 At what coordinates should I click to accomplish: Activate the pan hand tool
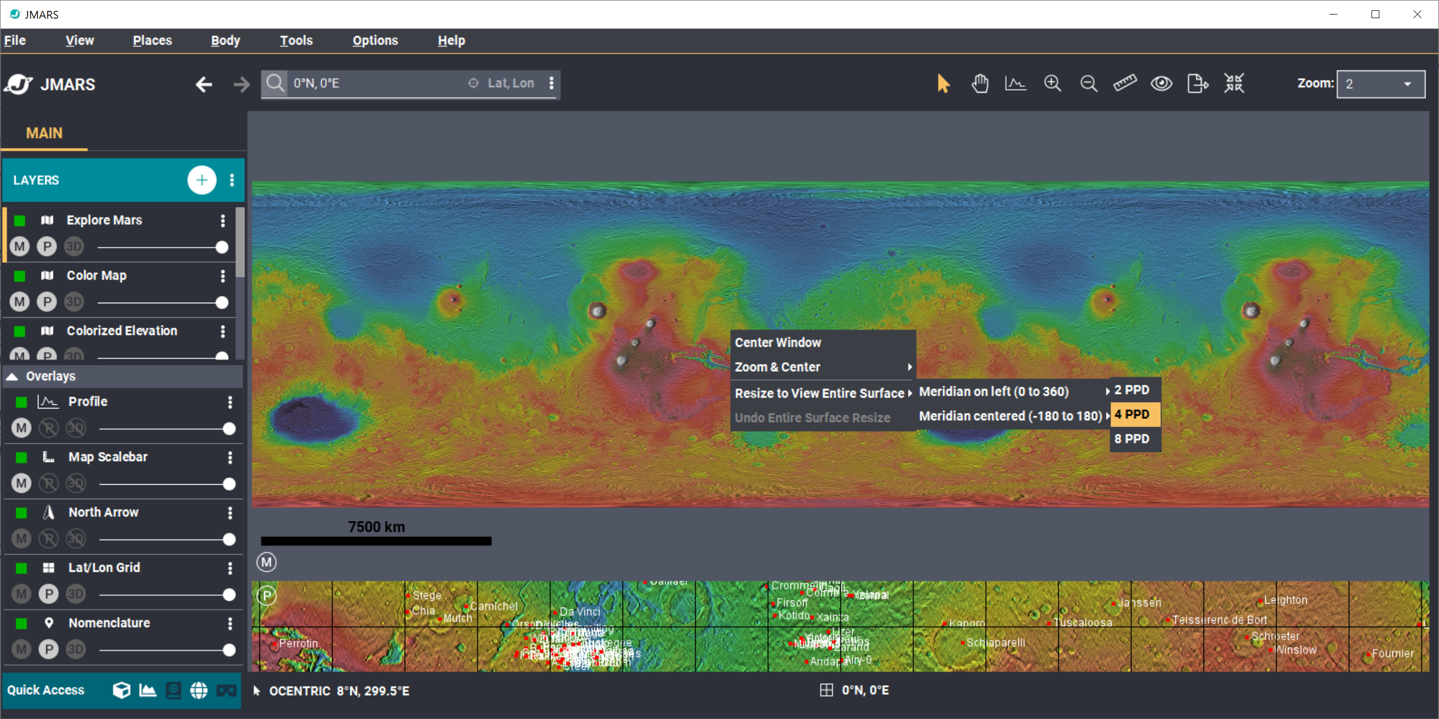point(979,84)
